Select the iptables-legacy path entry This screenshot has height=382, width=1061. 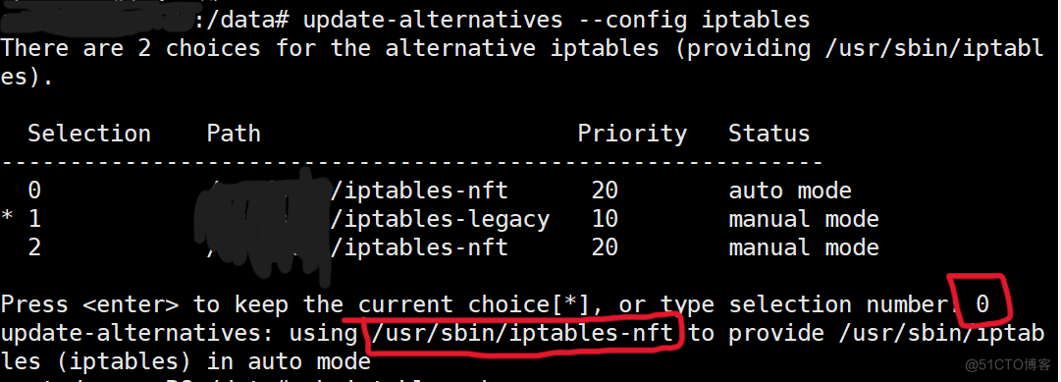click(440, 219)
